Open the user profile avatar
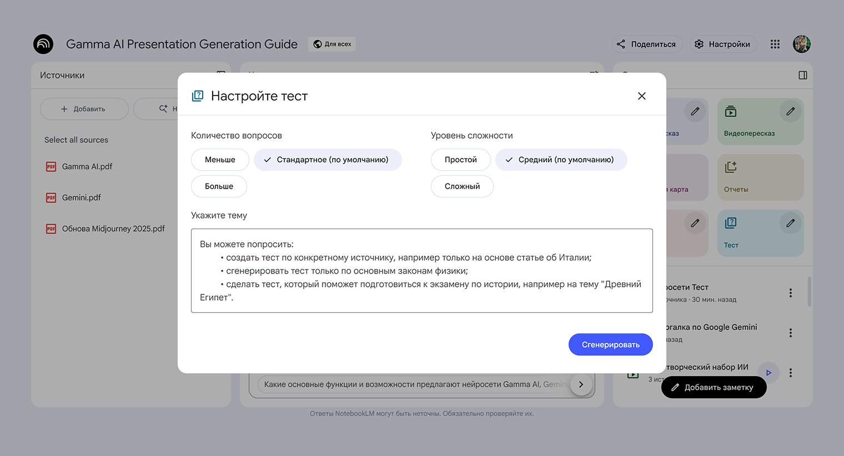Screen dimensions: 844x456 click(801, 44)
